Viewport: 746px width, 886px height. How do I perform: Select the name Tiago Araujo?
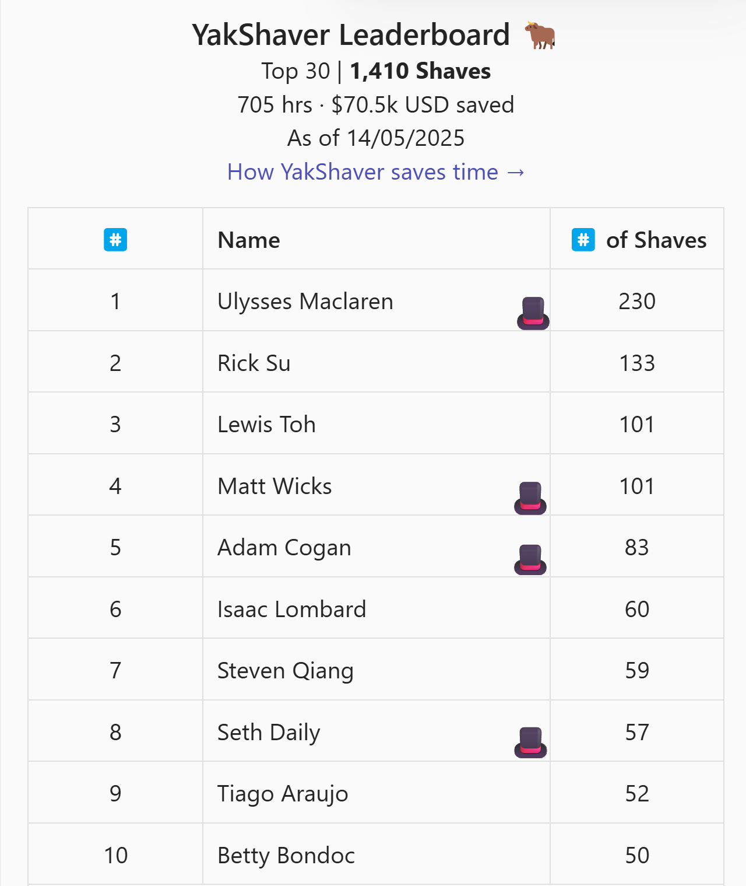(x=283, y=794)
